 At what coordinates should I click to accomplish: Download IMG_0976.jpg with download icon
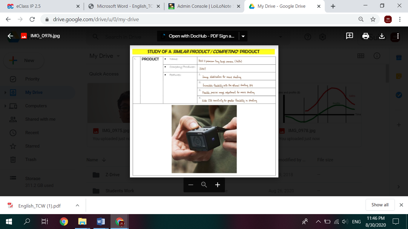[382, 36]
